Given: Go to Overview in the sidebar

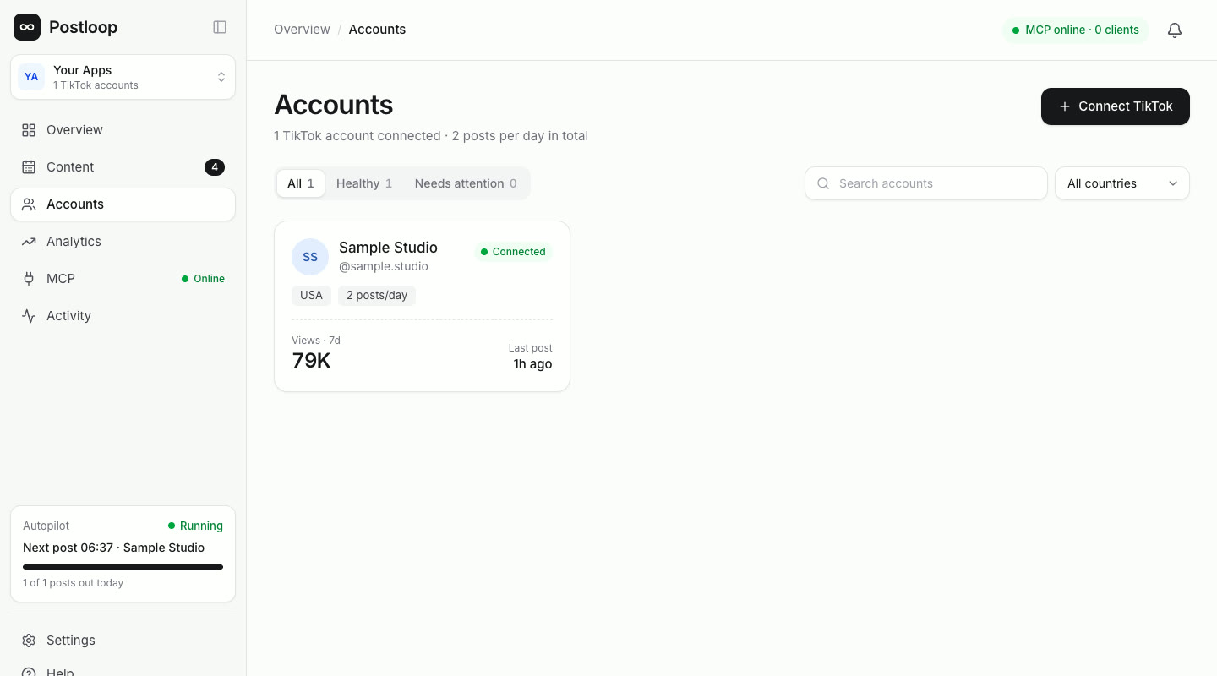Looking at the screenshot, I should [x=123, y=130].
